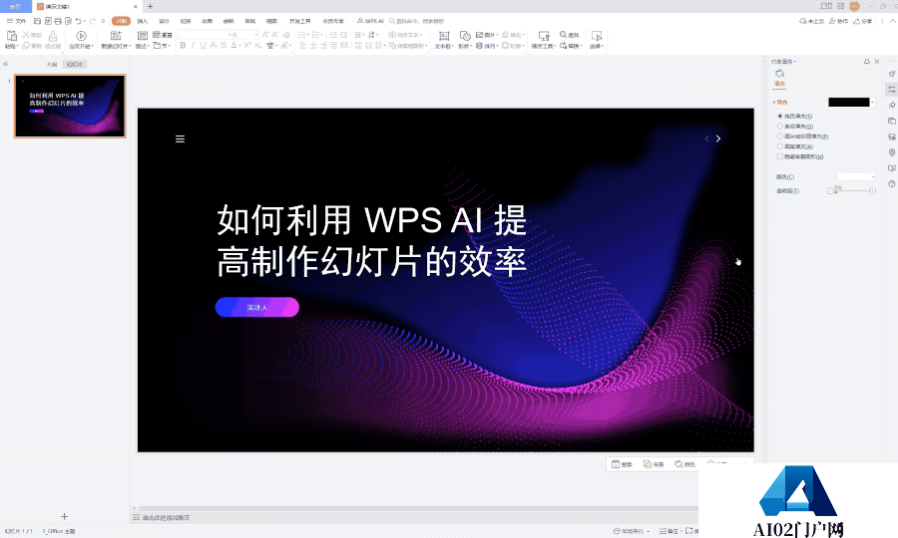
Task: Switch to the Developer Tools ribbon tab
Action: pyautogui.click(x=299, y=21)
